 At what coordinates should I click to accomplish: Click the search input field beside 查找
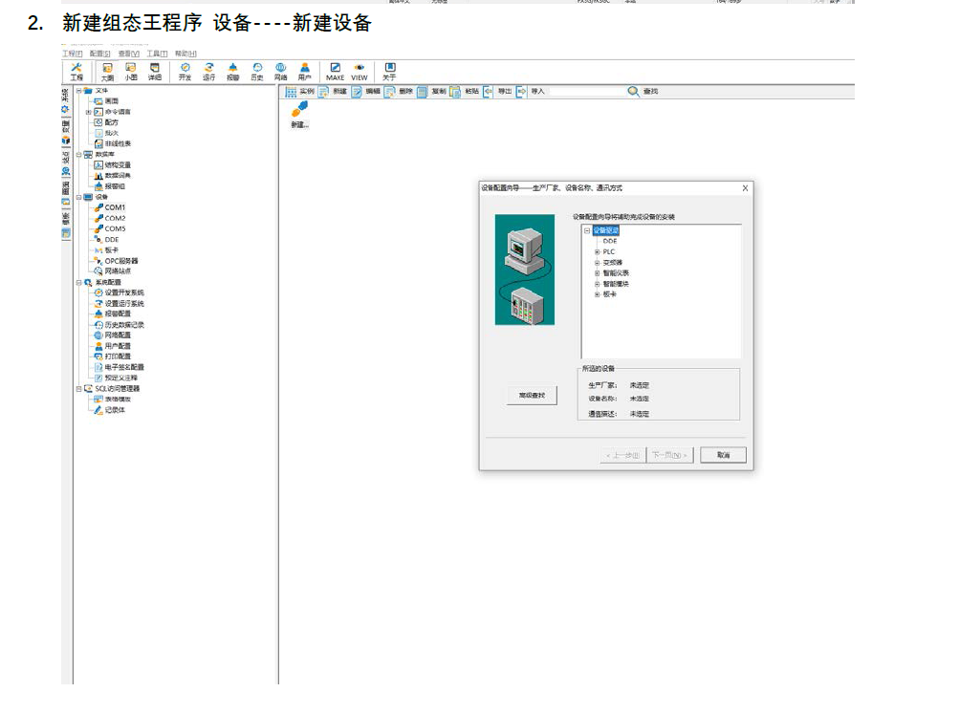click(587, 92)
